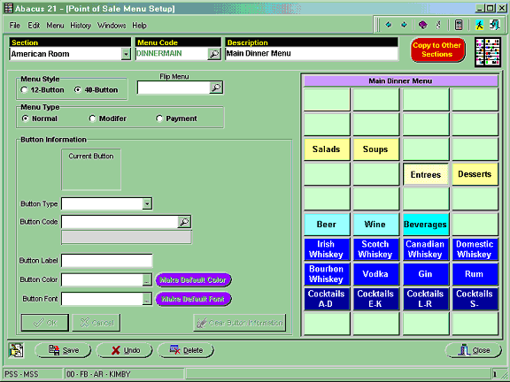Click the running man icon in the toolbar
The width and height of the screenshot is (510, 382).
(479, 25)
